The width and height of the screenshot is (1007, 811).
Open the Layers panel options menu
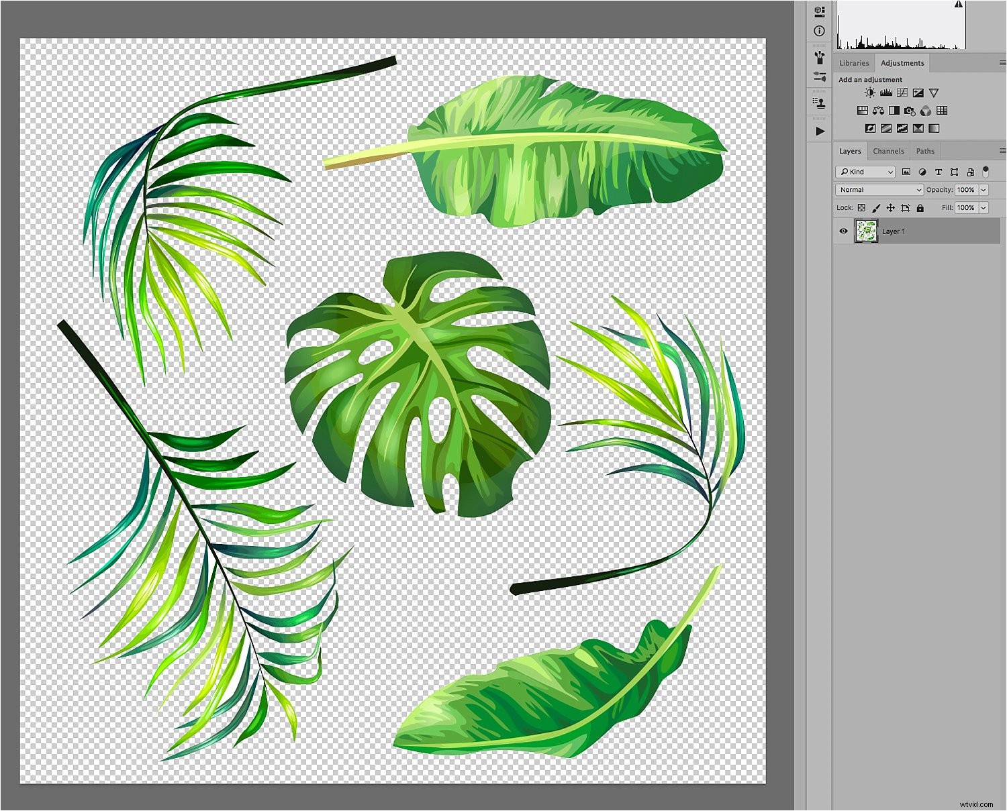click(x=1002, y=151)
